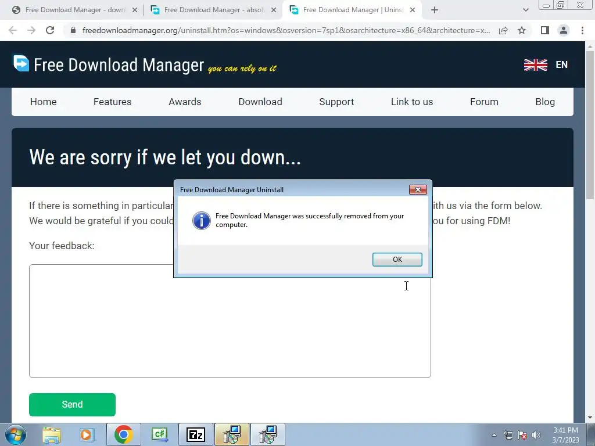The height and width of the screenshot is (446, 595).
Task: Click the highlighted installer taskbar icon
Action: [232, 434]
